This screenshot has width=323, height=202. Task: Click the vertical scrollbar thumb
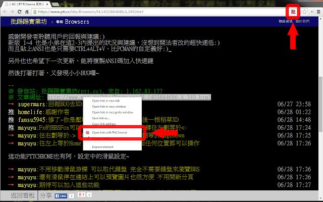(321, 104)
